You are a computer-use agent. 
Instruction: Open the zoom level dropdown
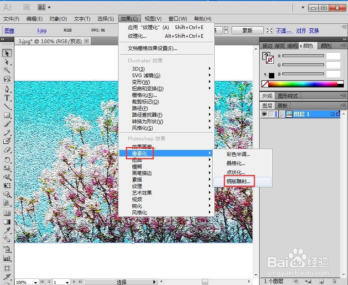click(x=35, y=282)
